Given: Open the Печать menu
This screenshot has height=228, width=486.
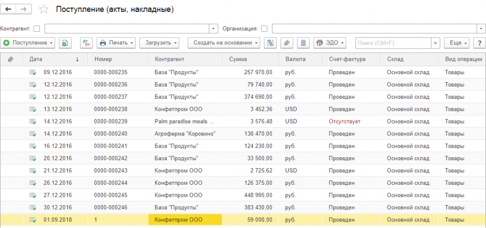Looking at the screenshot, I should 116,43.
